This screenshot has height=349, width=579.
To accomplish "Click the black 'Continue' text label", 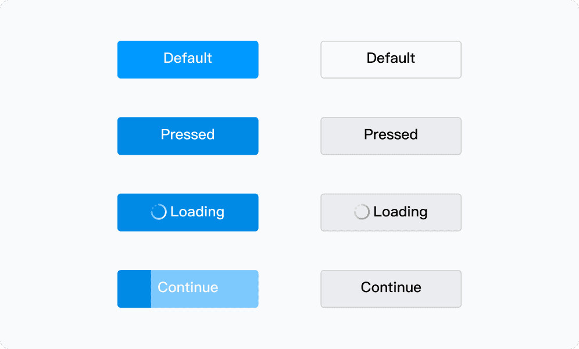I will [391, 287].
